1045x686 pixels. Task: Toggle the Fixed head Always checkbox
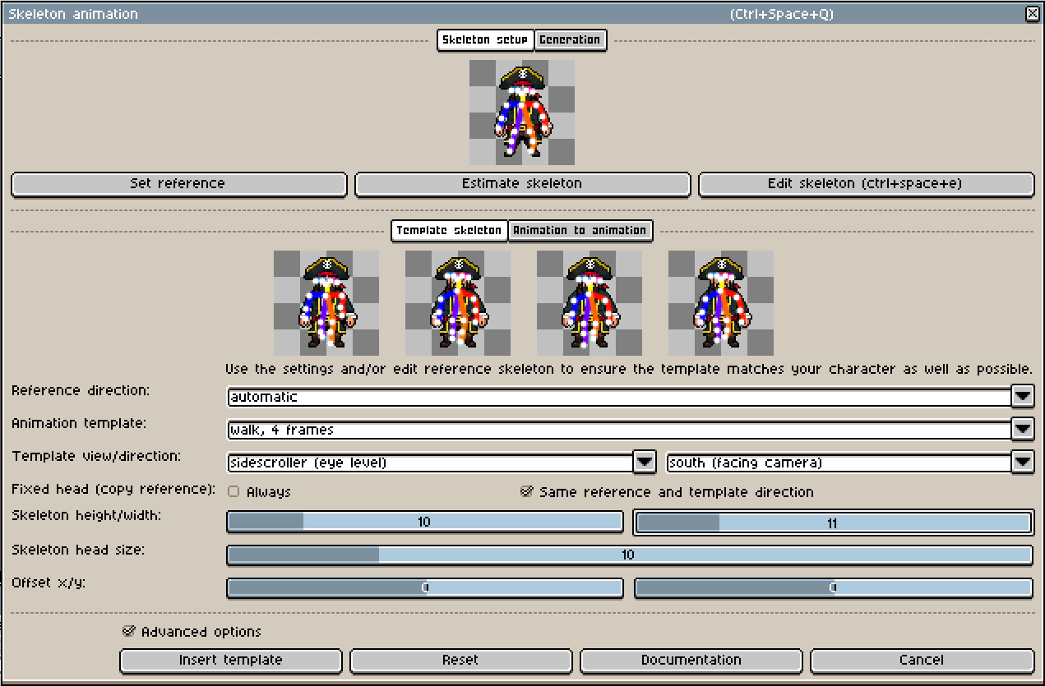(234, 492)
